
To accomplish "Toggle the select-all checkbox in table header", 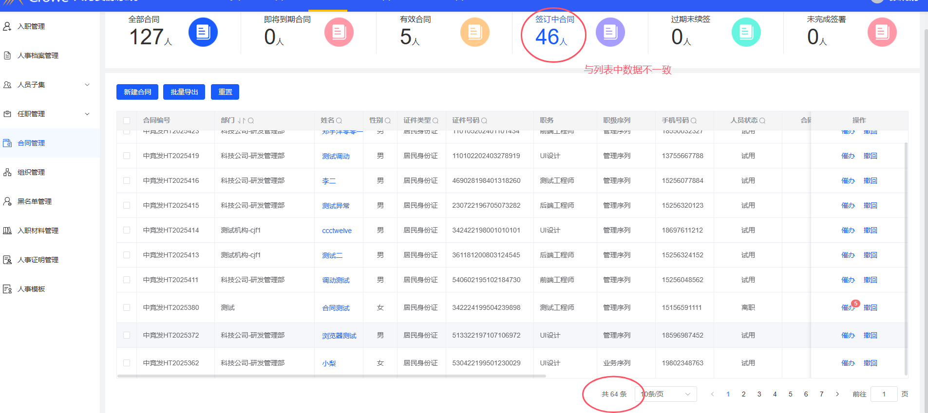I will (x=127, y=121).
